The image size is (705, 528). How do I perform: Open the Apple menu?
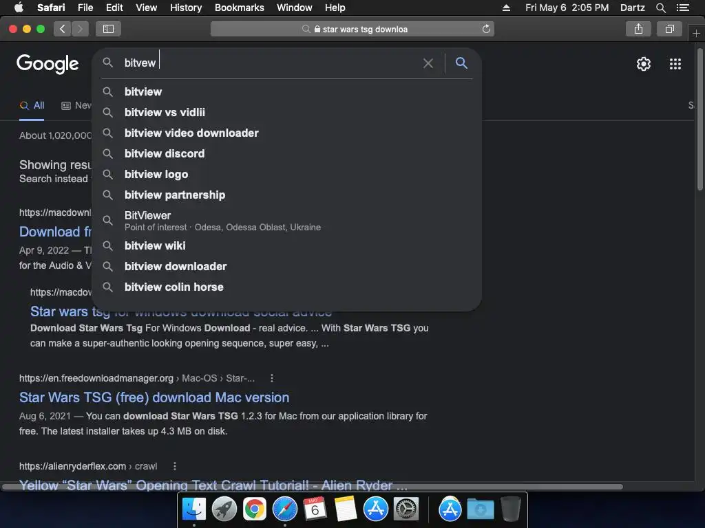coord(19,8)
